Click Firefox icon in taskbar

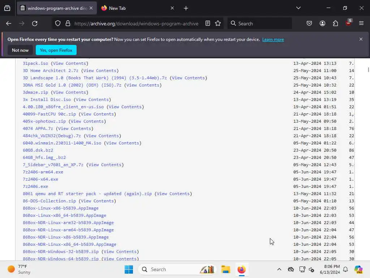pyautogui.click(x=242, y=269)
